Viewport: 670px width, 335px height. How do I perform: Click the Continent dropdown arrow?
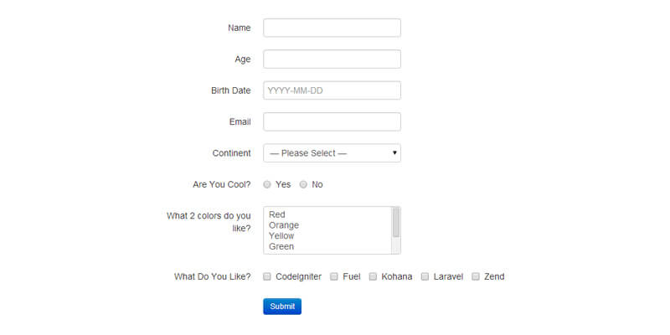394,153
